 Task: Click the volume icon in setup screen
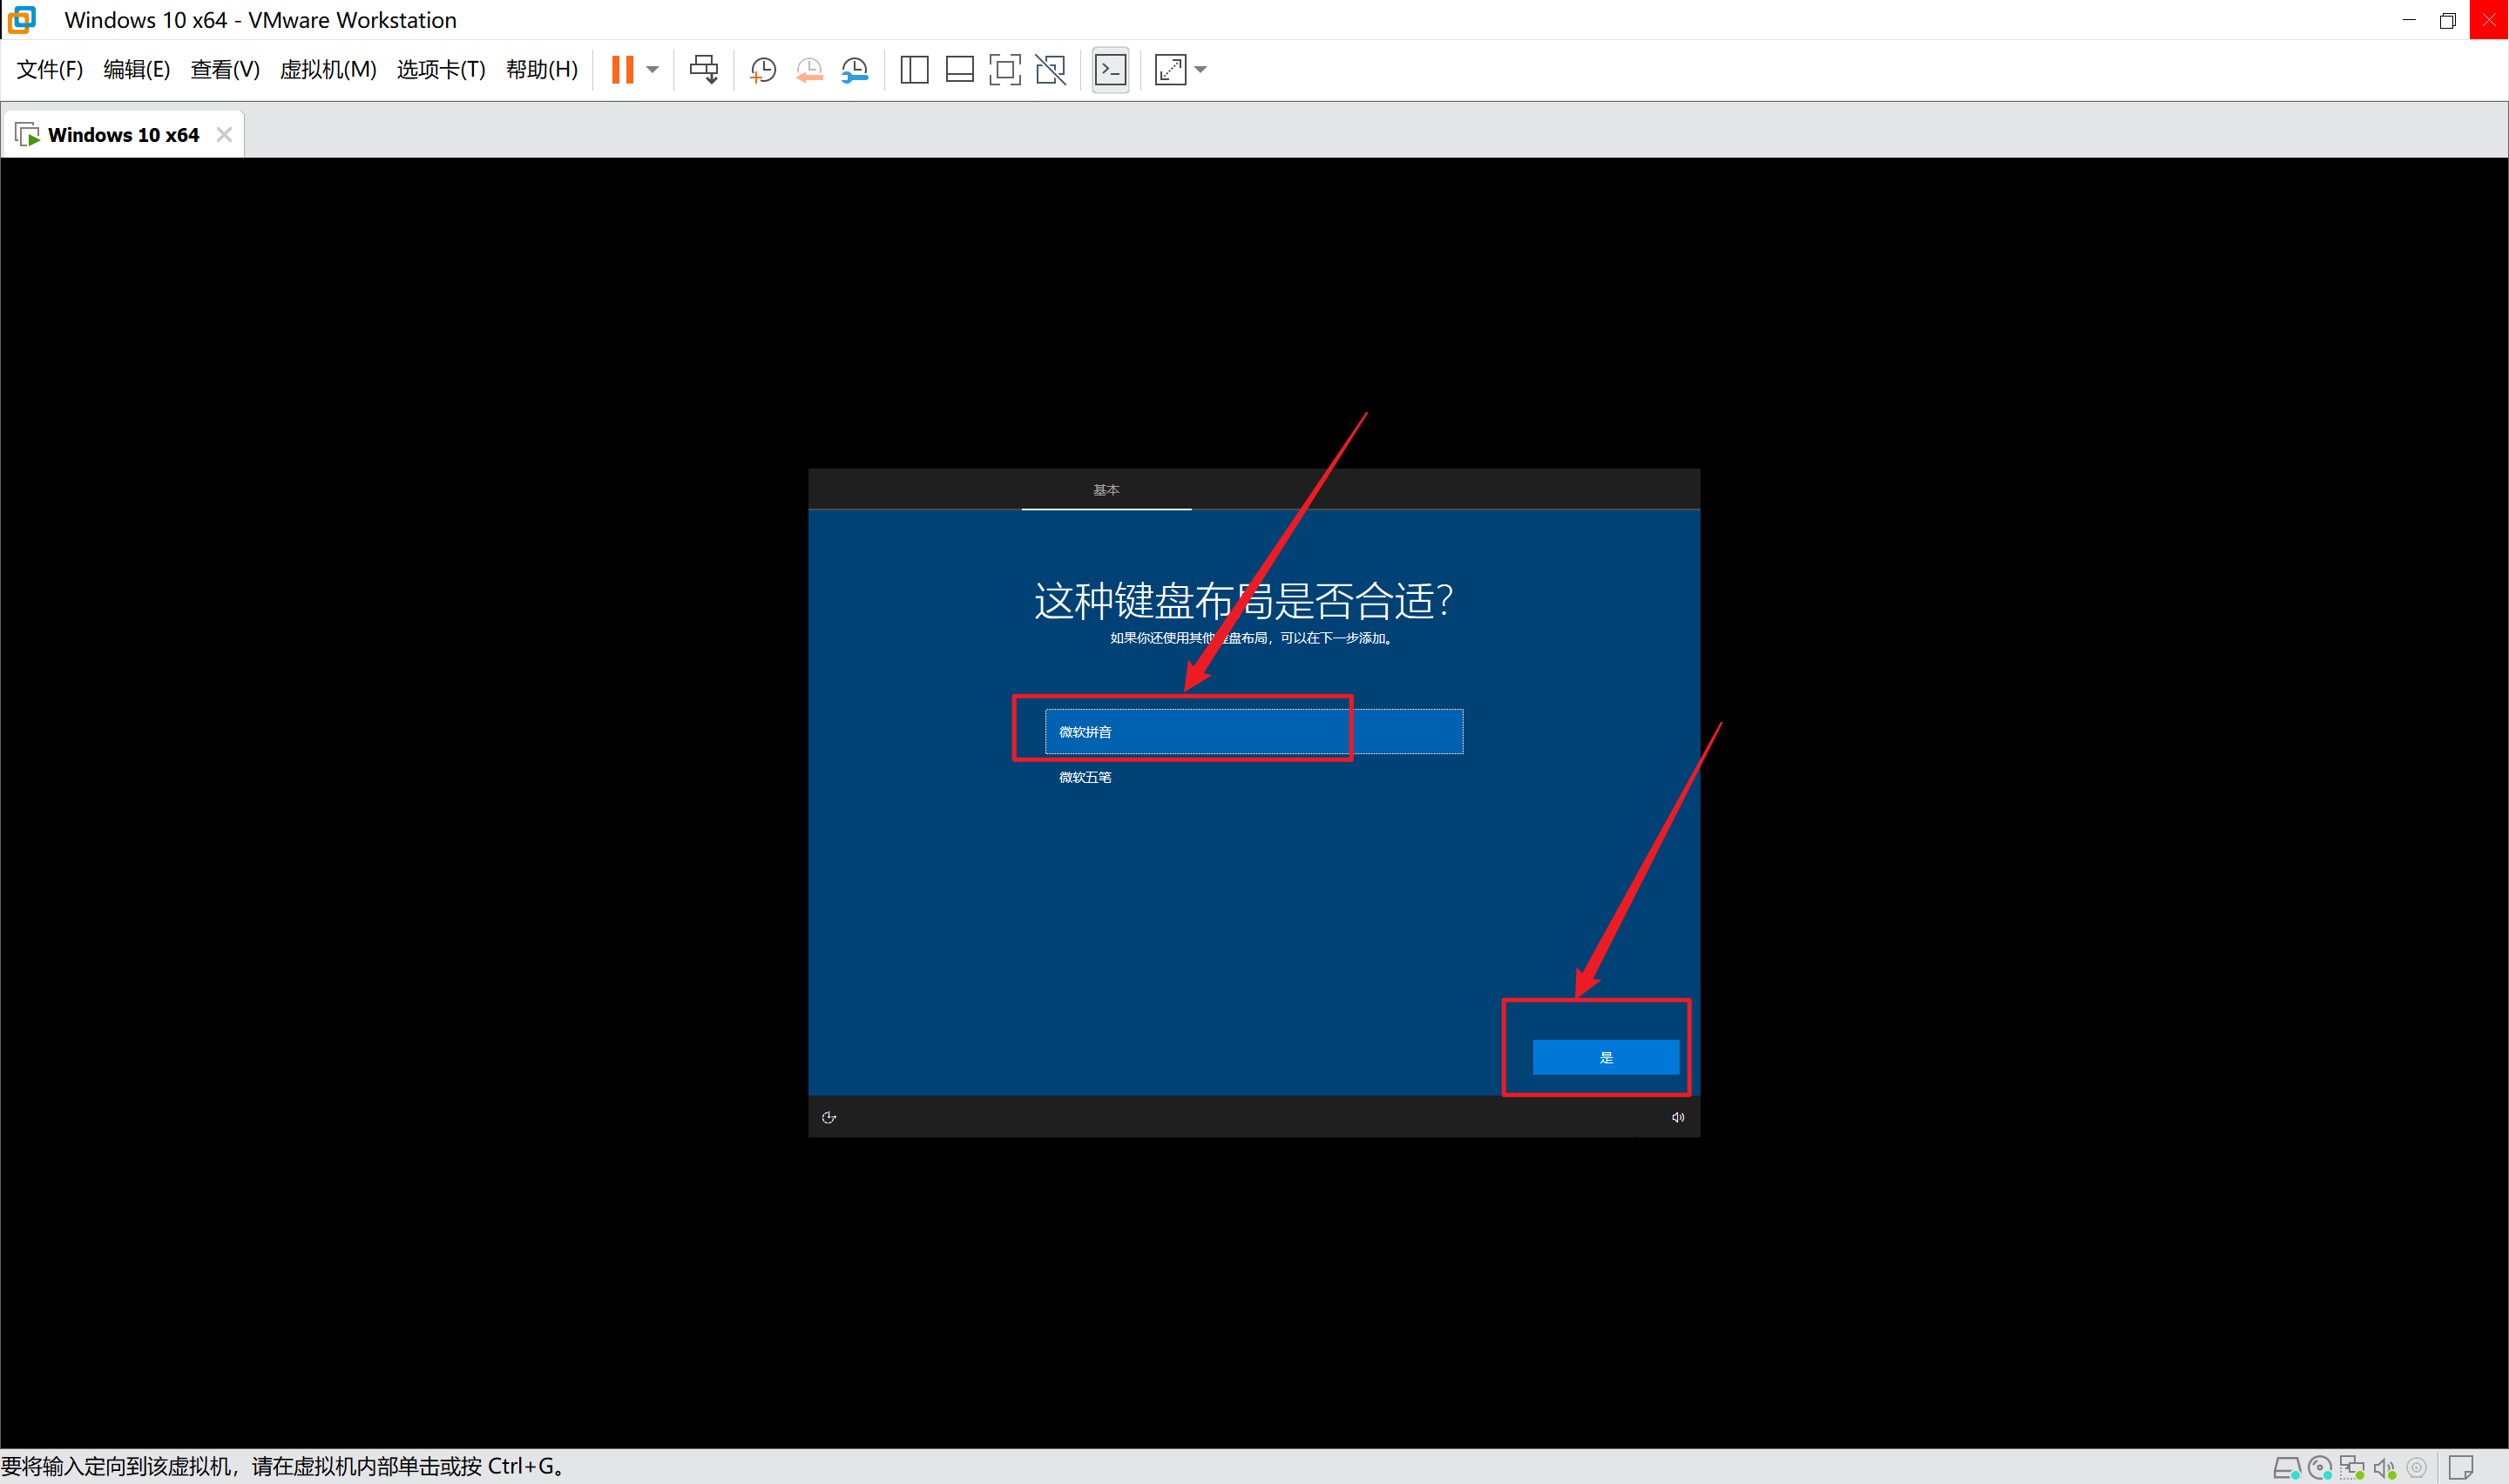(x=1677, y=1117)
